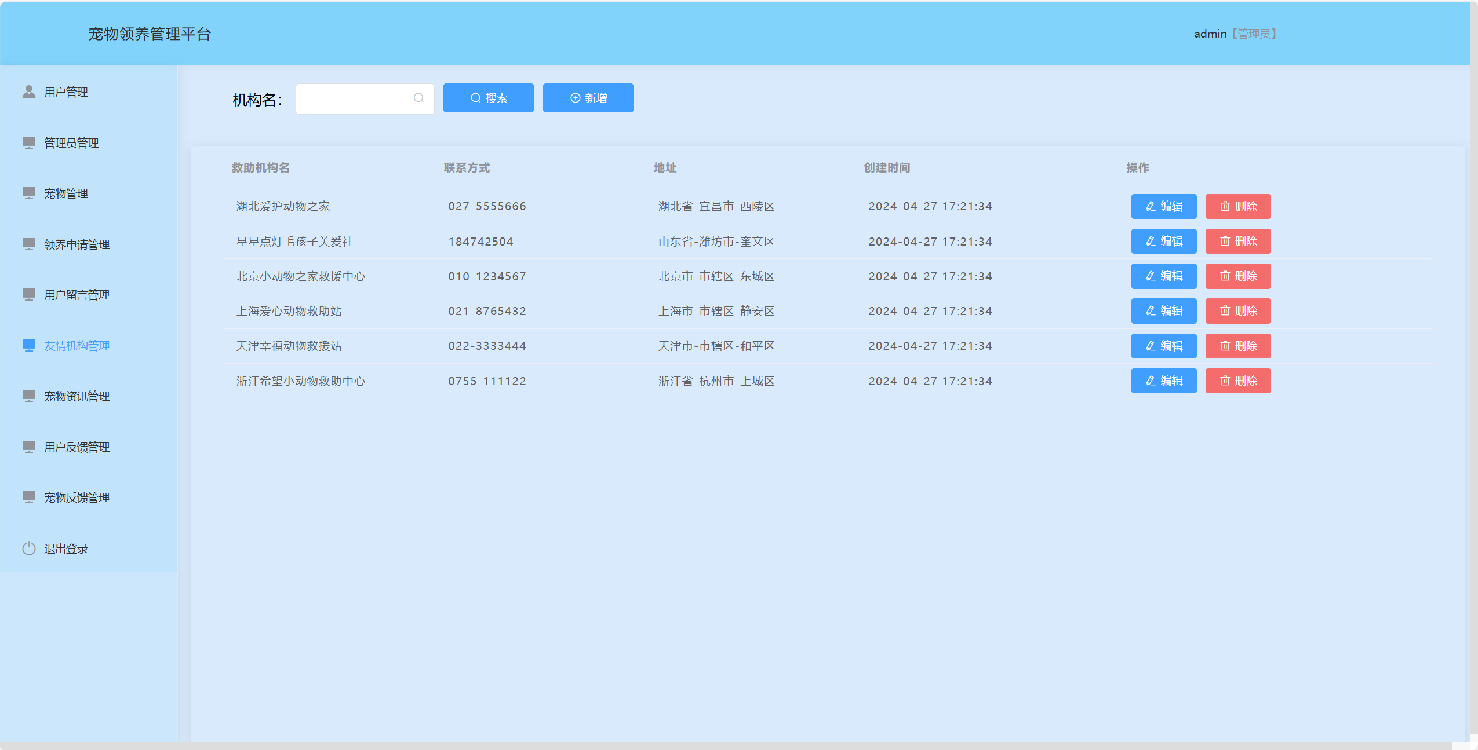Click the power icon for 退出登录
1478x750 pixels.
click(28, 548)
